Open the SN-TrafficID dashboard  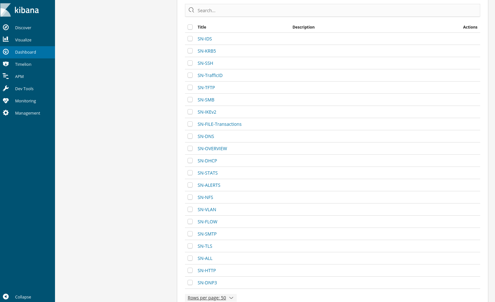tap(210, 75)
